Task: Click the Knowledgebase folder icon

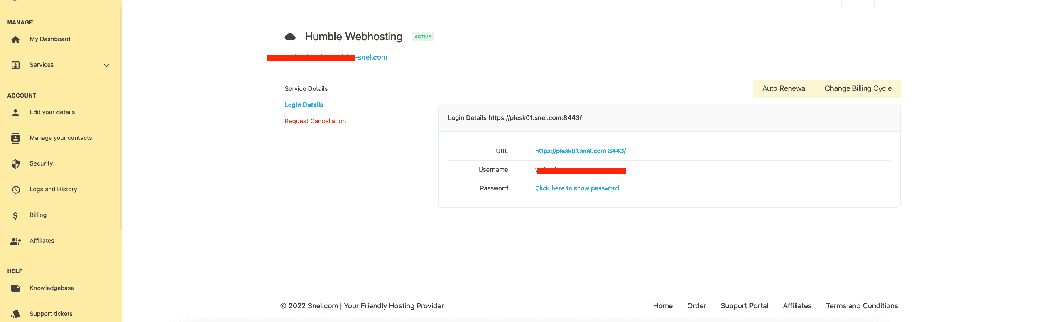Action: point(15,288)
